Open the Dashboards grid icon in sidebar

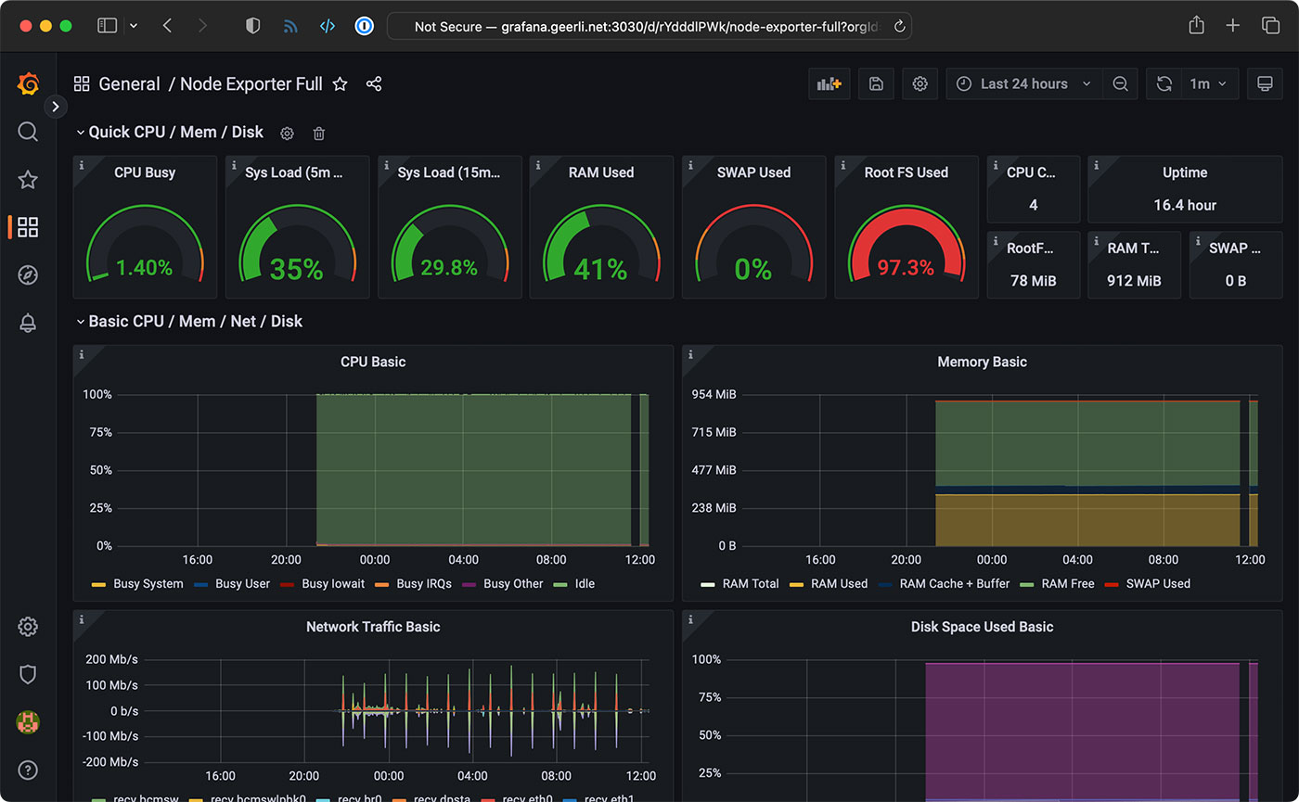tap(28, 226)
